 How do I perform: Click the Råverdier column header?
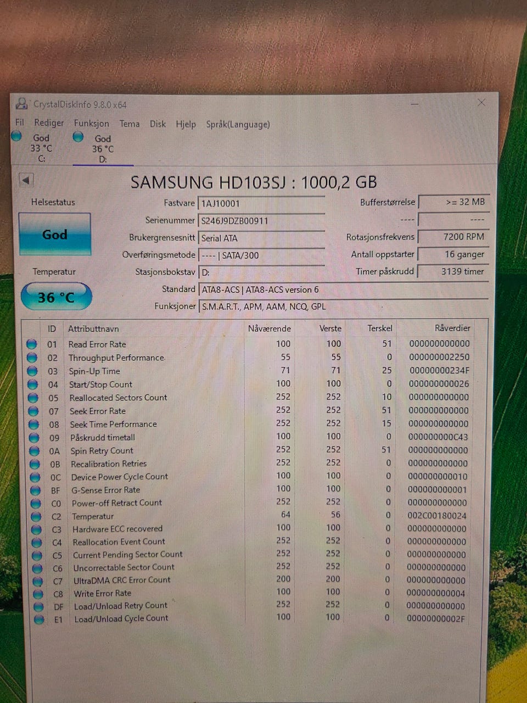tap(452, 328)
